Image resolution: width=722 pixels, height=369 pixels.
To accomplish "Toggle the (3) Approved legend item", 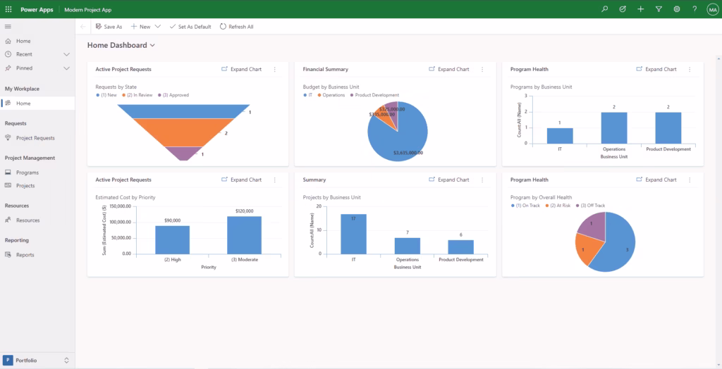I will (x=173, y=95).
